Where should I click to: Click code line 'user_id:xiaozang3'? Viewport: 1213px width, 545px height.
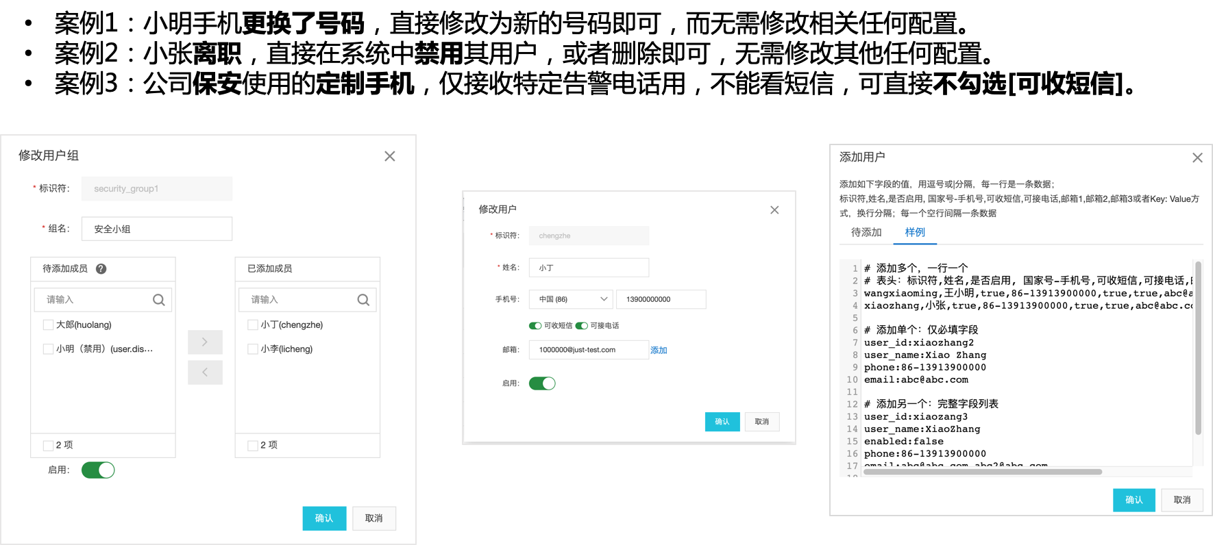[916, 416]
